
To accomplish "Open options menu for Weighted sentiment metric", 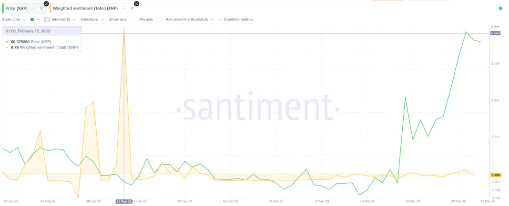I will 124,8.
